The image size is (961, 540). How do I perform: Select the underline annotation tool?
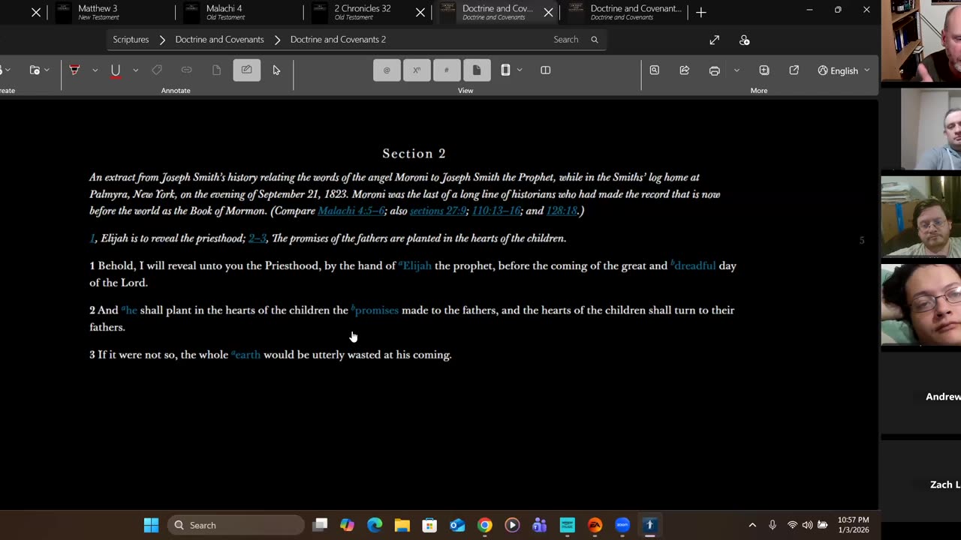(x=116, y=70)
